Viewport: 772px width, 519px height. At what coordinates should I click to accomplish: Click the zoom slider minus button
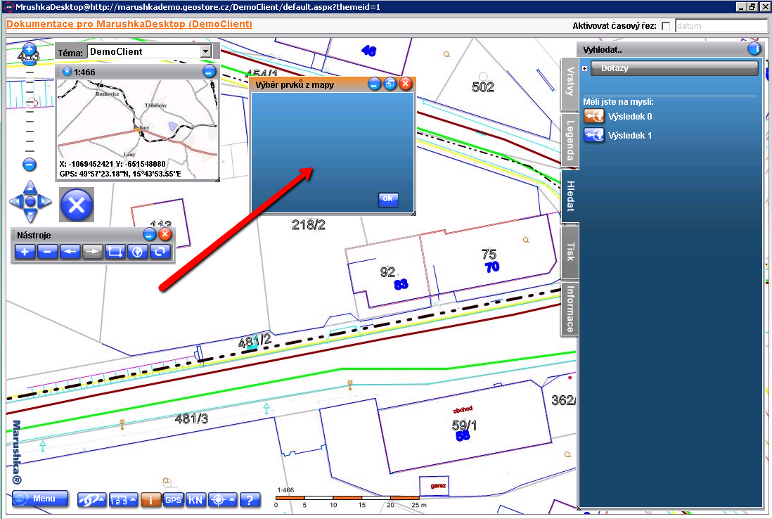pos(30,165)
